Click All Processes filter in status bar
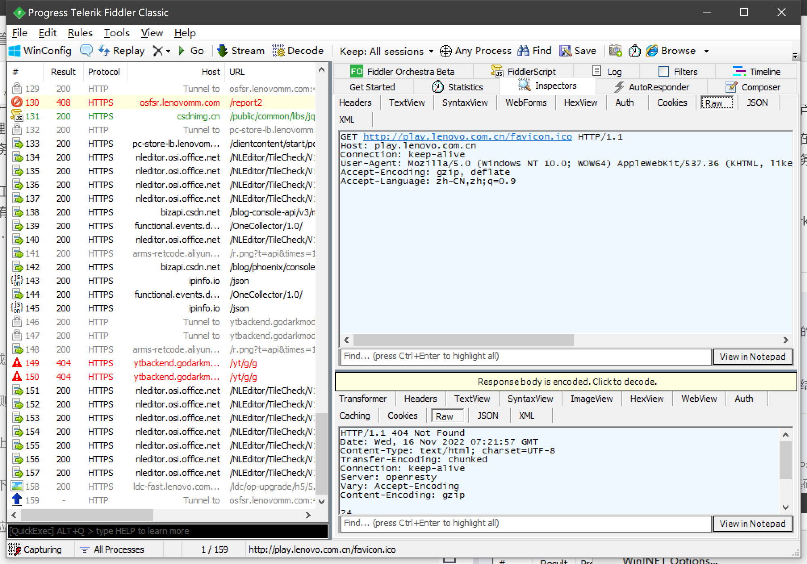807x564 pixels. 112,549
